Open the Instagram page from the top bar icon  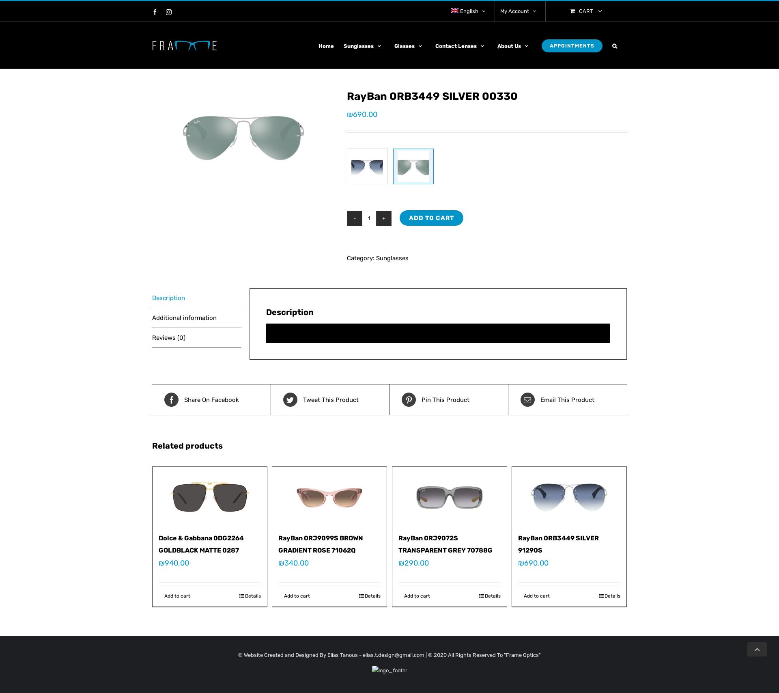tap(169, 12)
